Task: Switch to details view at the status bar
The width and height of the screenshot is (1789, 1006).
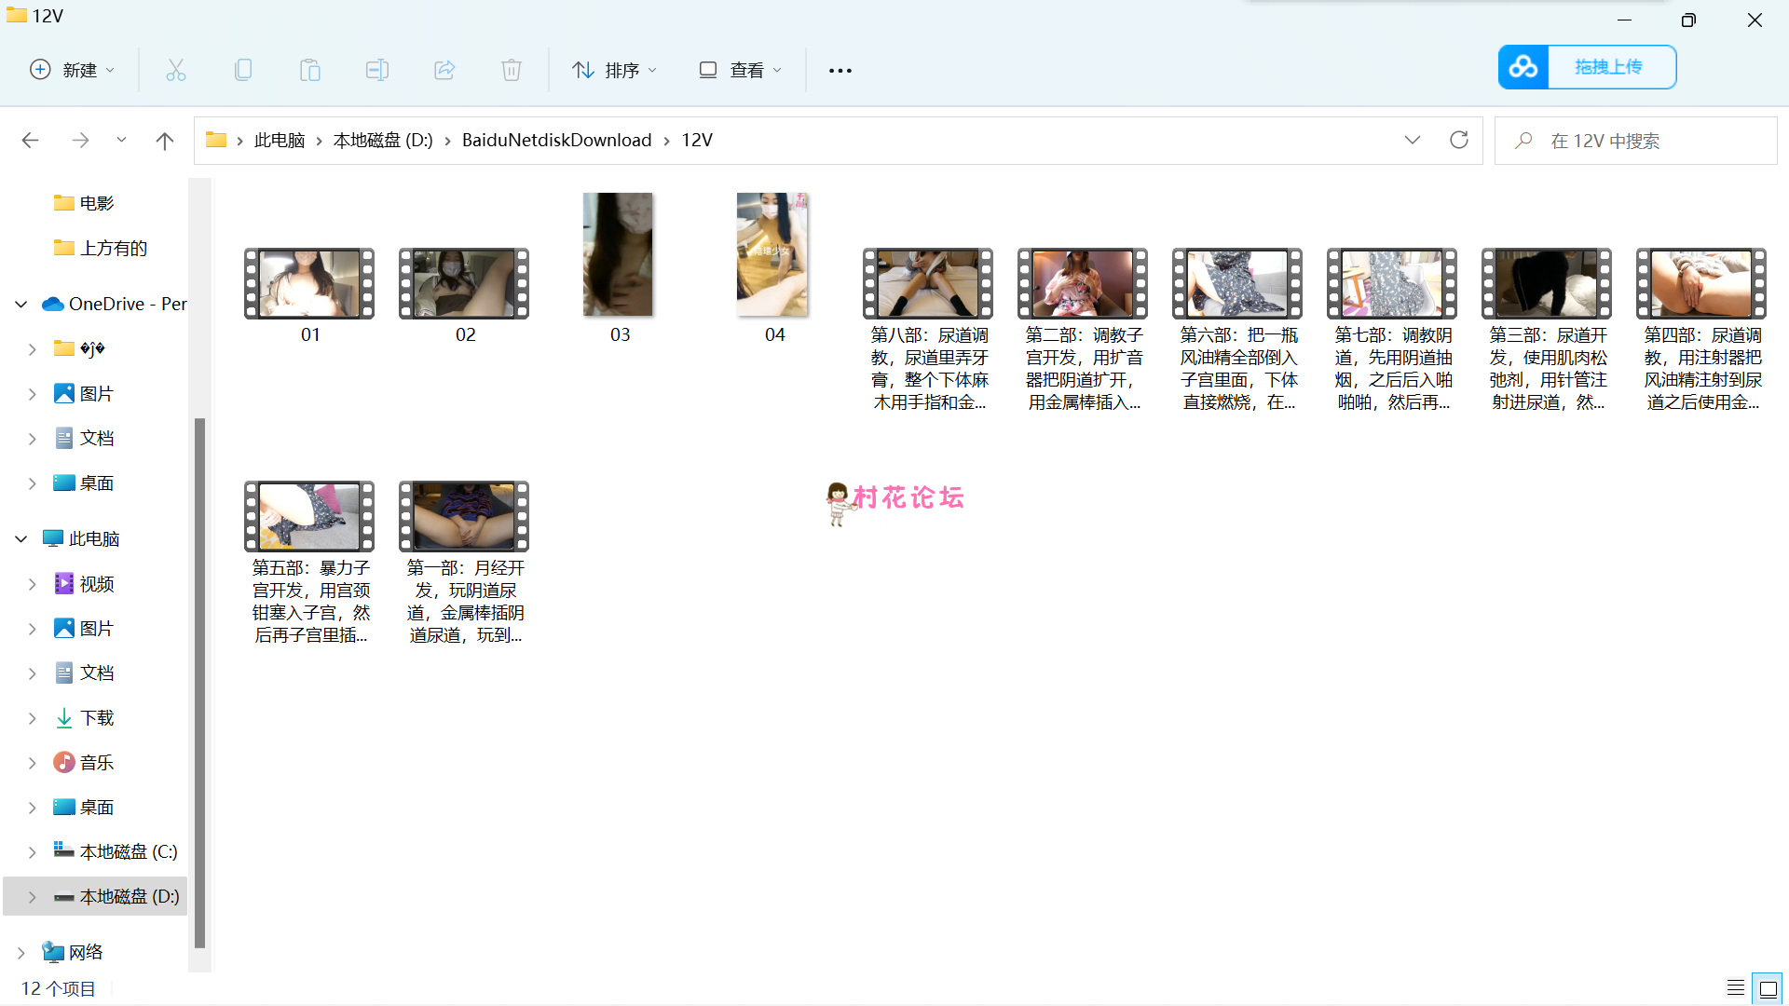Action: pos(1736,987)
